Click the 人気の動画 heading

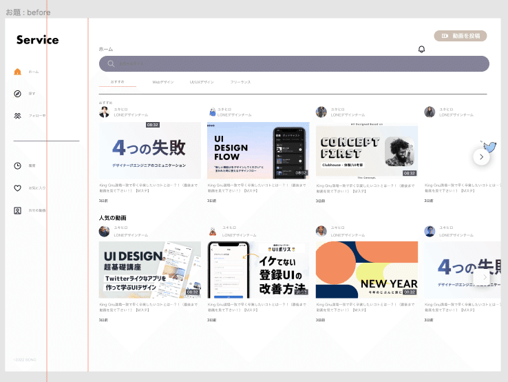(113, 218)
